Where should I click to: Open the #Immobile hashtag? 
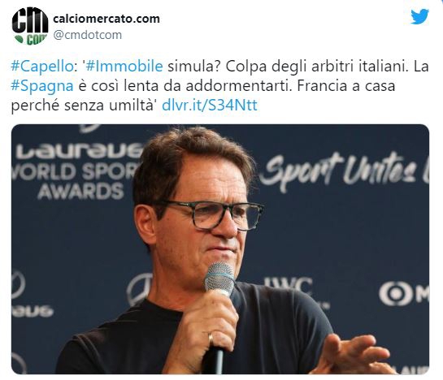coord(124,67)
